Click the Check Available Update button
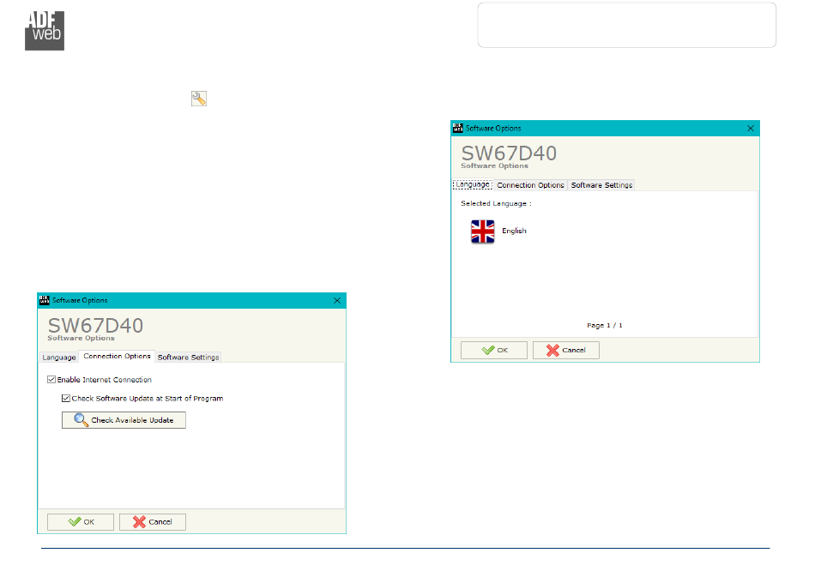Viewport: 815px width, 565px height. [124, 420]
